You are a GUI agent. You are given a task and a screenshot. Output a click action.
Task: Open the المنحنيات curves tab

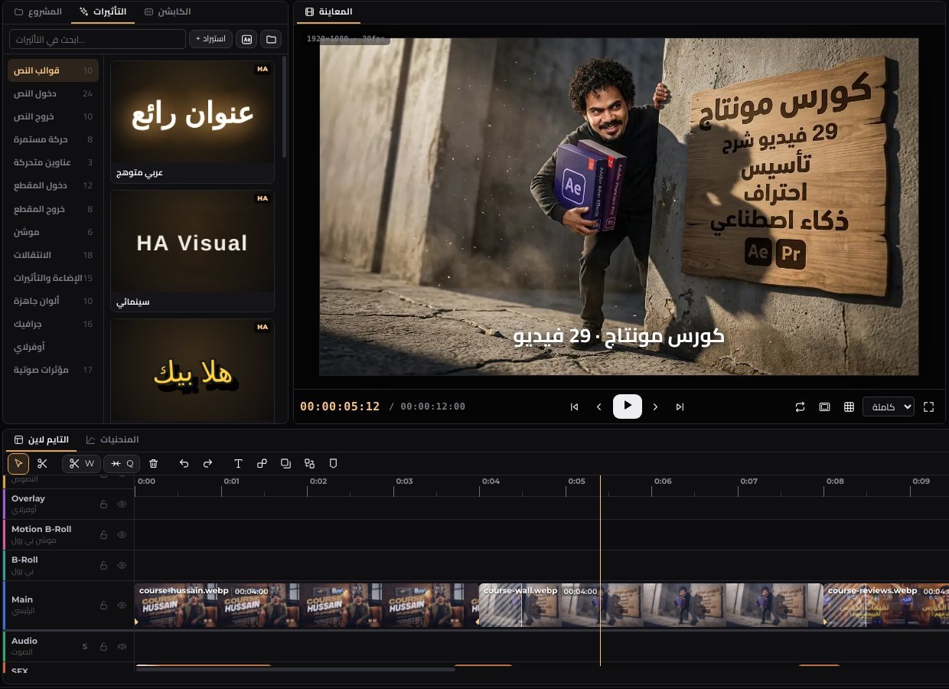coord(113,439)
